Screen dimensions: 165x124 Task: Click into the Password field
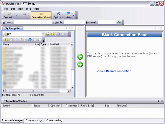[107, 22]
